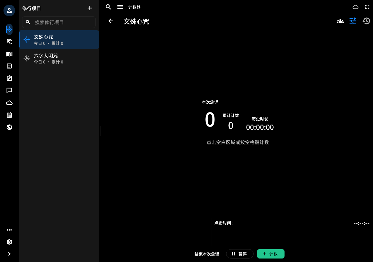This screenshot has height=262, width=373.
Task: Click the 修行项目 panel heading
Action: (x=31, y=8)
